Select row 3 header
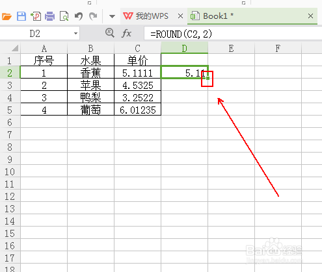Screen dimensions: 322x272 coord(10,85)
